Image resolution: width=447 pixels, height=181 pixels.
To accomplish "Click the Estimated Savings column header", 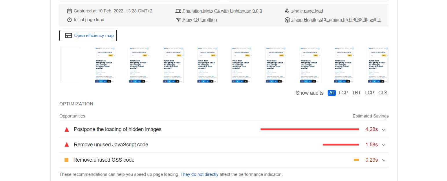I will [x=371, y=116].
